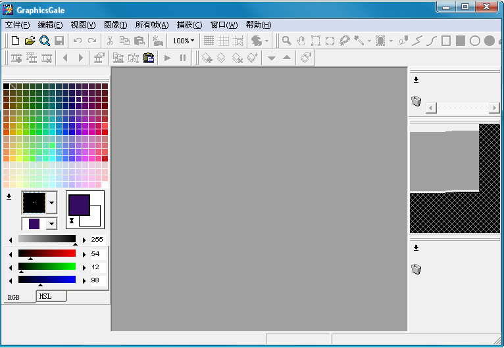Click the Paste icon in toolbar
Image resolution: width=504 pixels, height=348 pixels.
139,41
